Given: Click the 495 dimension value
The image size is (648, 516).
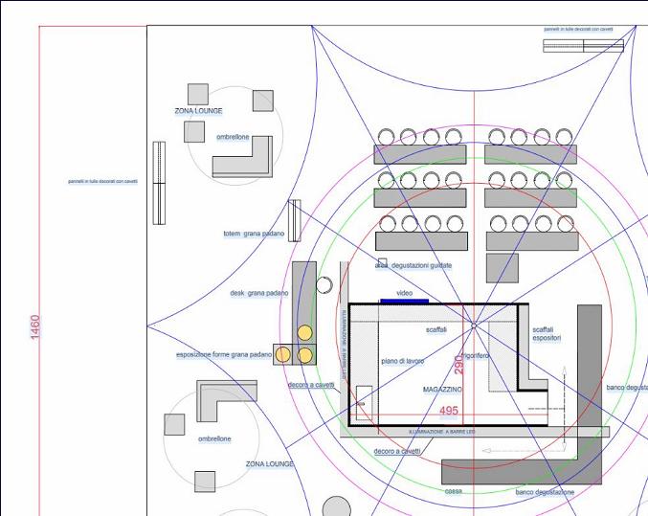Looking at the screenshot, I should point(448,411).
